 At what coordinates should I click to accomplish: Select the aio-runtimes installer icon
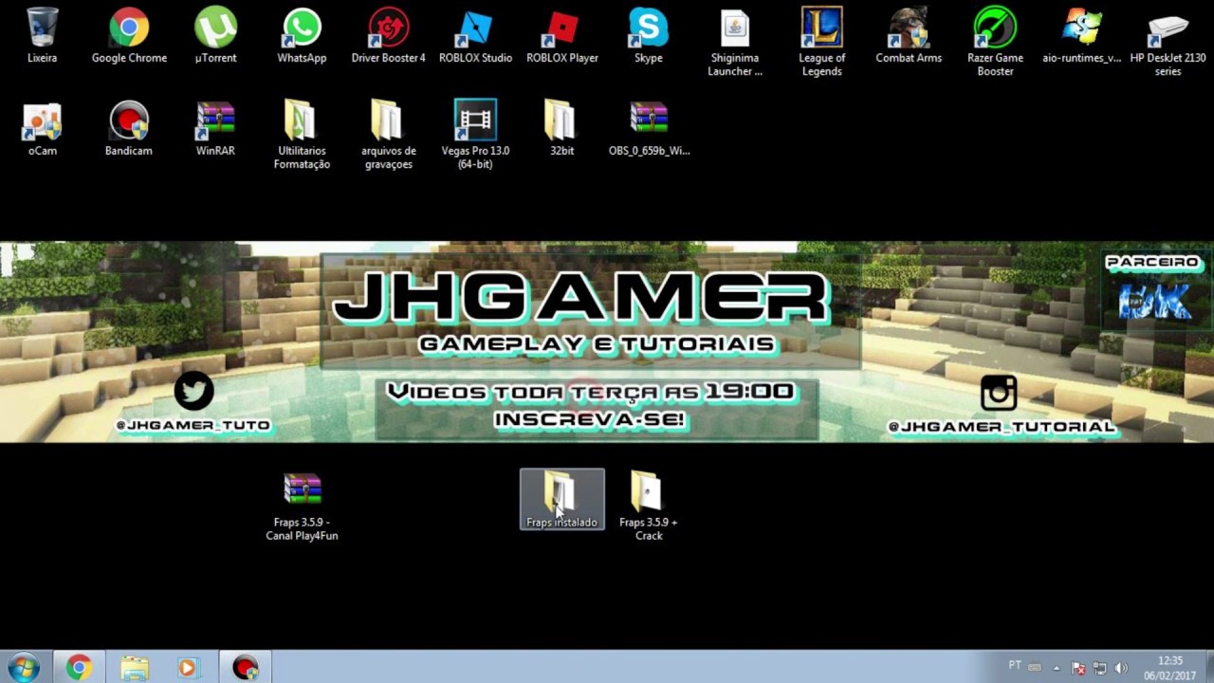coord(1082,36)
